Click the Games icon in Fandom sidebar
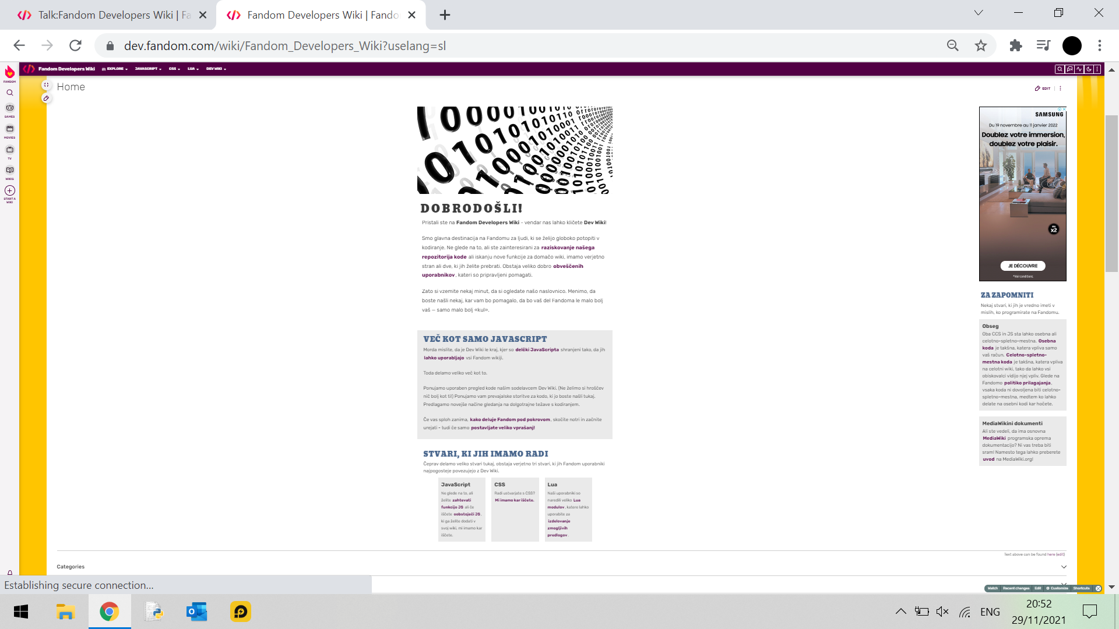 (10, 108)
